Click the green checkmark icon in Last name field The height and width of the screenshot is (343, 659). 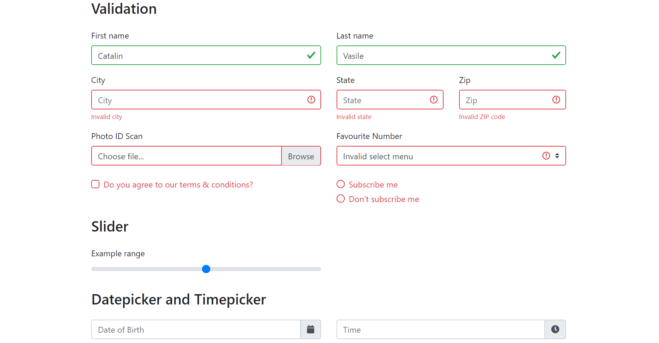pos(556,55)
